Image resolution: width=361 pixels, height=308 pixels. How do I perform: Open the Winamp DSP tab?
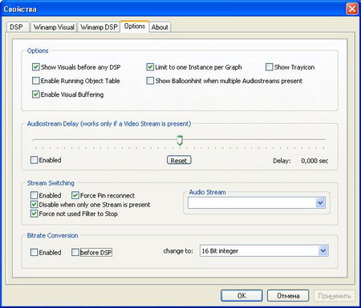99,27
